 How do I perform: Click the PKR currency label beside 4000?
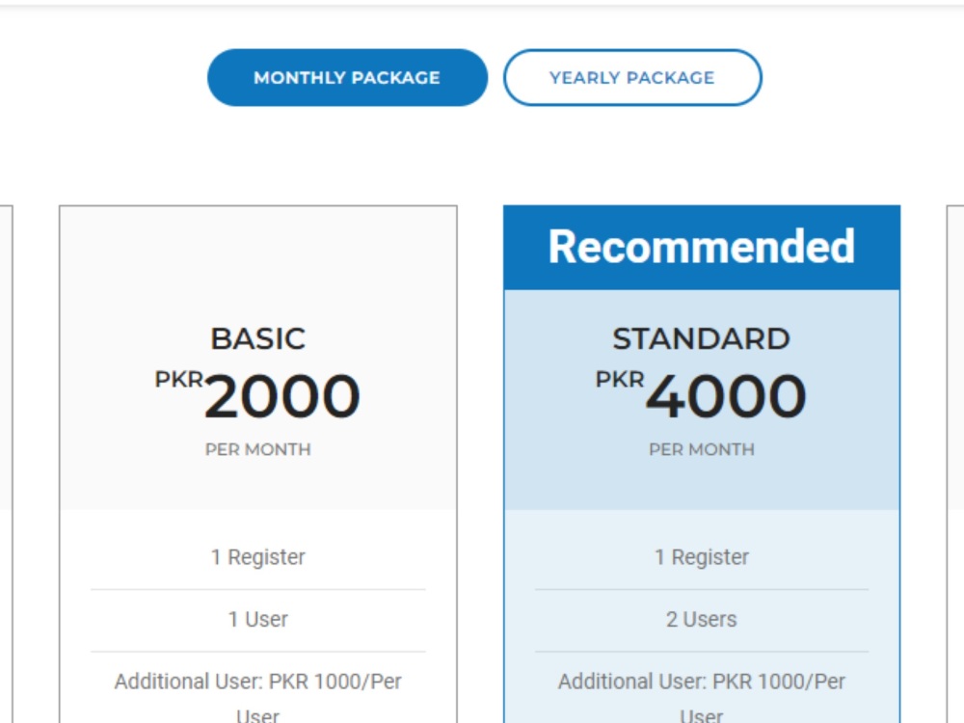[620, 379]
